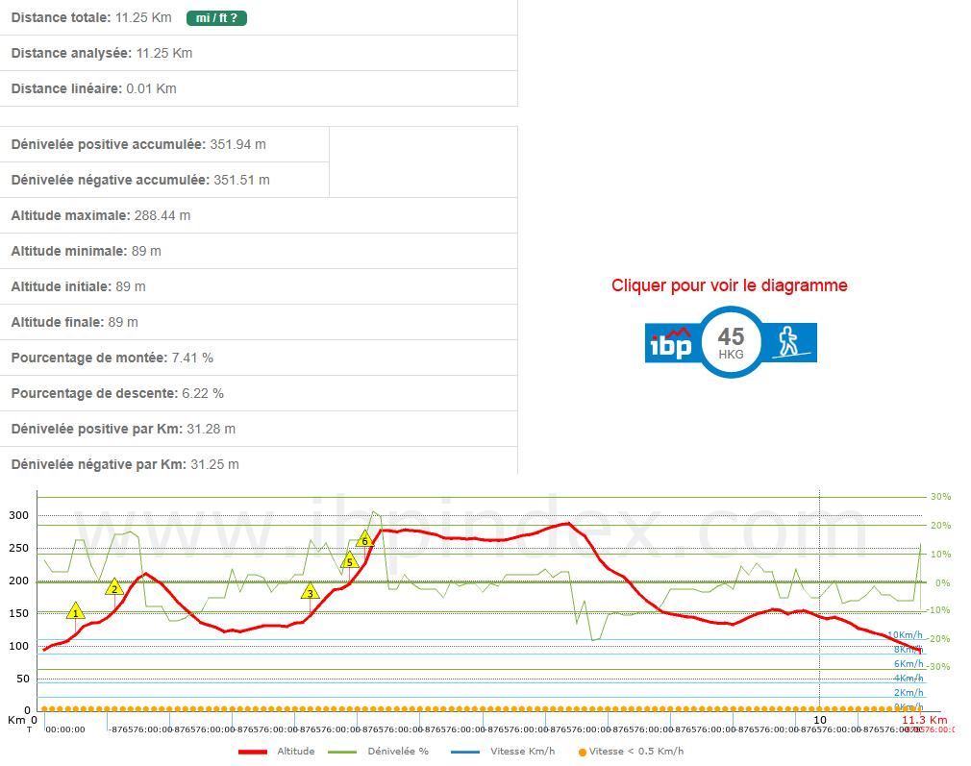
Task: Click the hiker icon on IBP badge
Action: (788, 342)
